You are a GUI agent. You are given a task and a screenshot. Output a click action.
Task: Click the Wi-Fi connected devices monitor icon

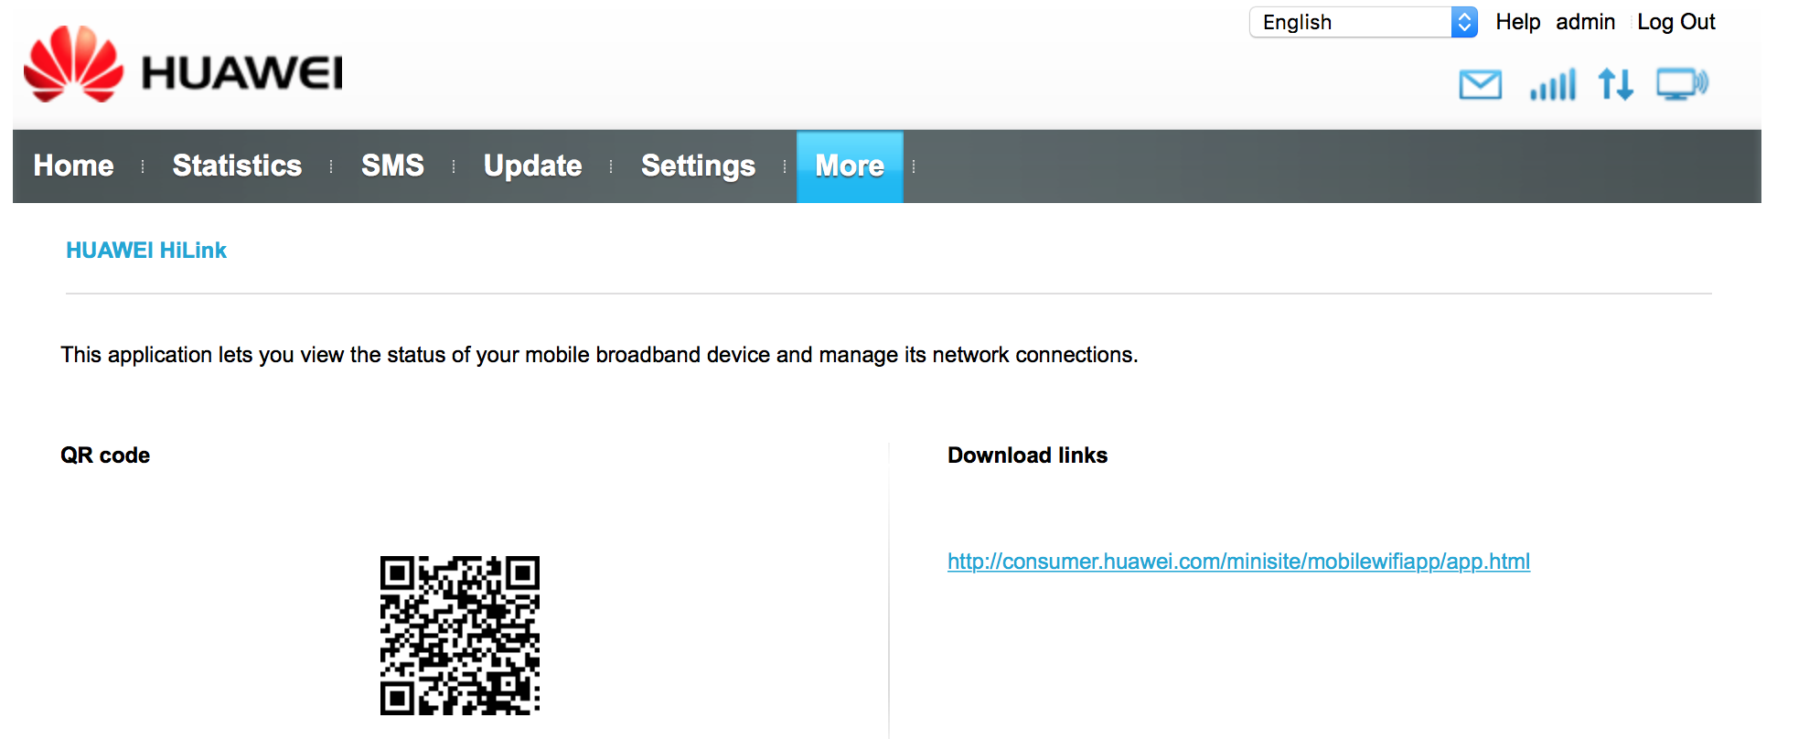[1683, 84]
